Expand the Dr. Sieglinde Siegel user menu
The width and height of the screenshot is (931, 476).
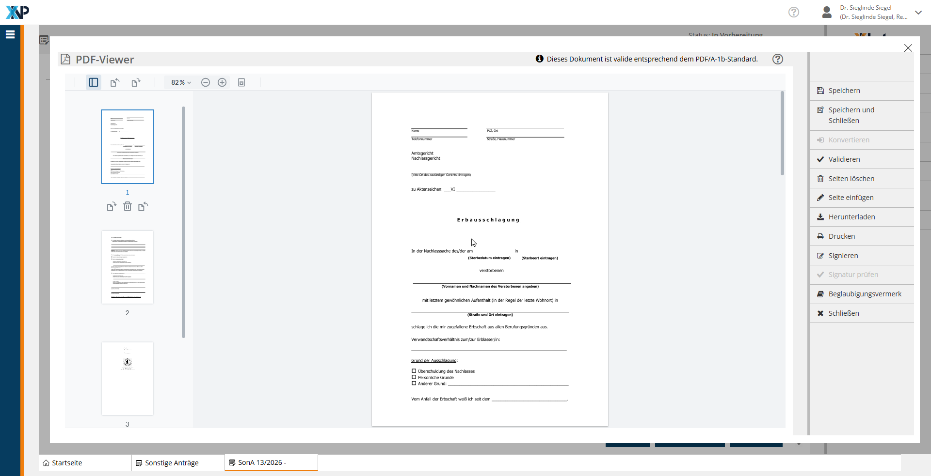(918, 13)
